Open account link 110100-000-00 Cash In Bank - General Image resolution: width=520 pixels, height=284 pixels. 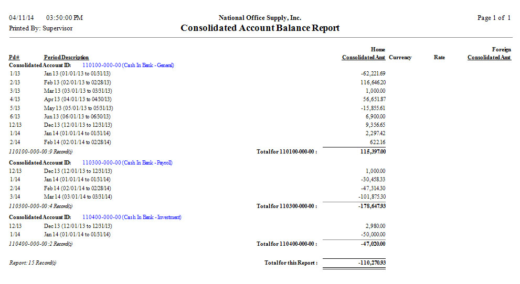(x=128, y=65)
